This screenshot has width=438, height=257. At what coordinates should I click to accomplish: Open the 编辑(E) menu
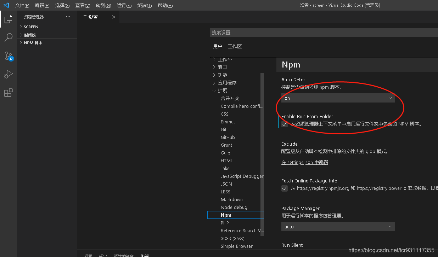click(42, 5)
